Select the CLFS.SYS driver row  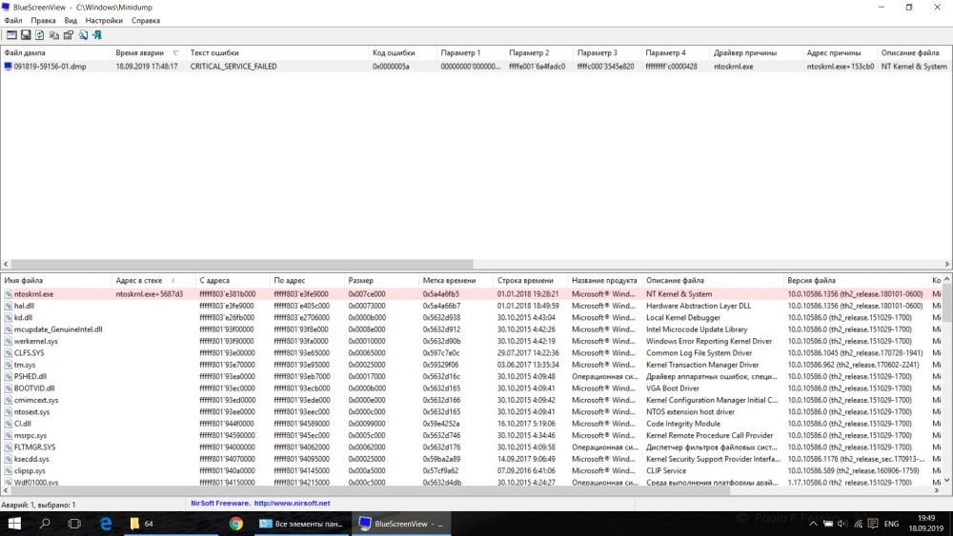click(471, 352)
